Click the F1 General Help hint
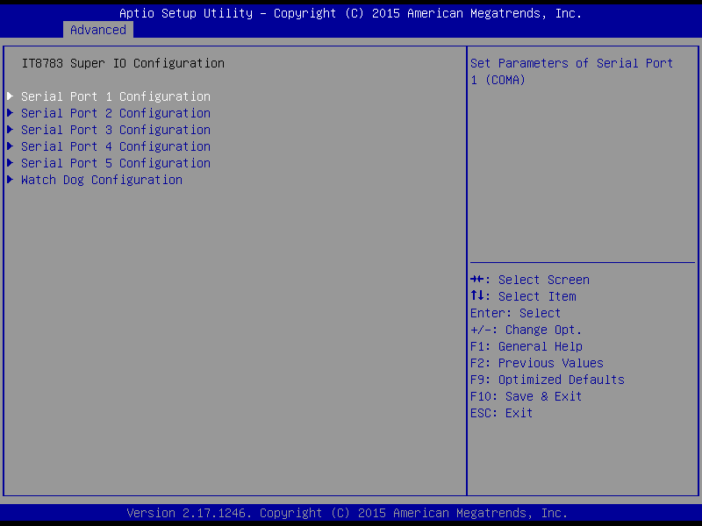This screenshot has width=702, height=526. tap(526, 346)
